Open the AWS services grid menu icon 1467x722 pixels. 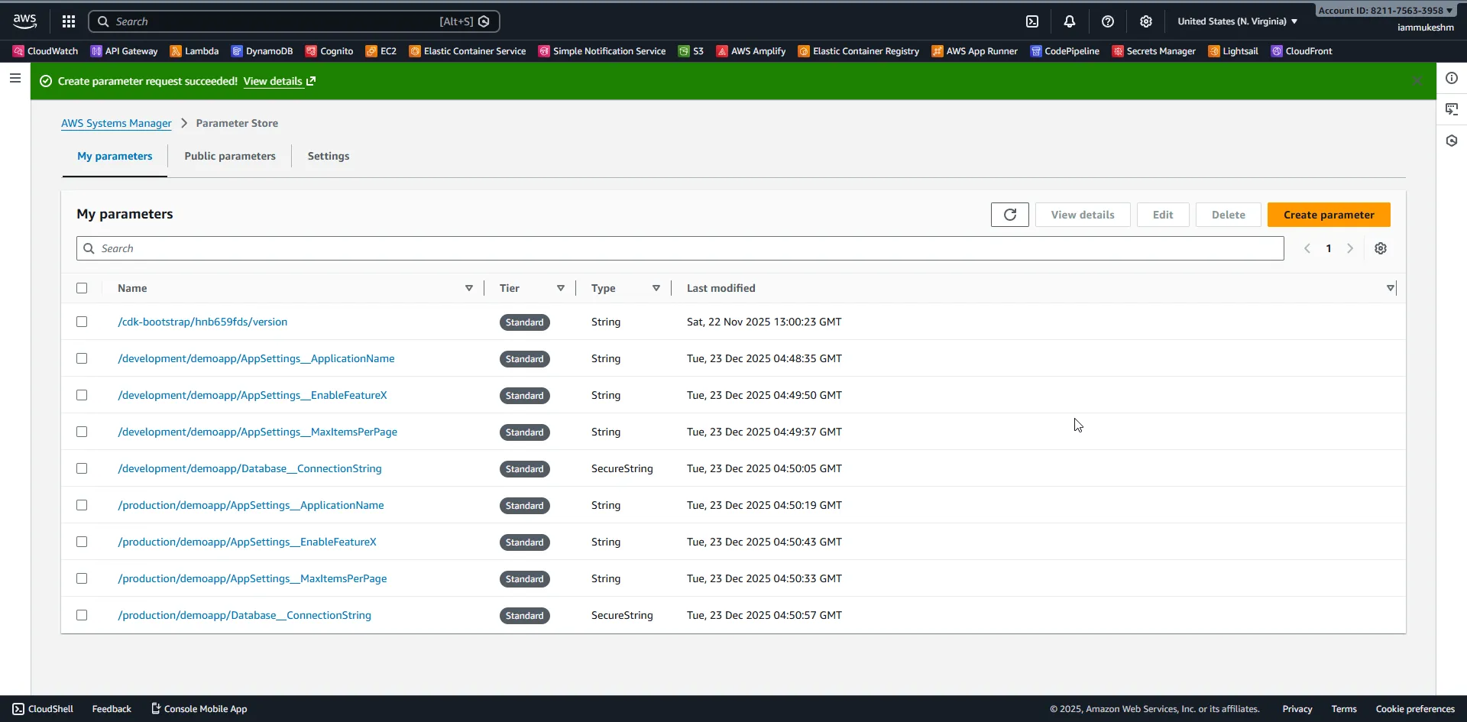[68, 21]
